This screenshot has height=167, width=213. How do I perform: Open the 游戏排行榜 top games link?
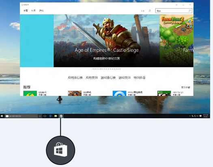(x=108, y=78)
